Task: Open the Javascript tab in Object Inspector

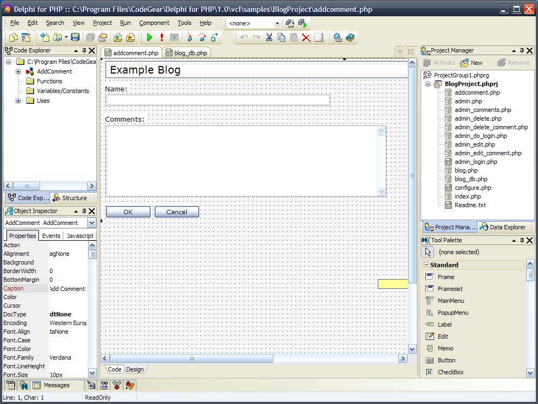Action: (80, 236)
